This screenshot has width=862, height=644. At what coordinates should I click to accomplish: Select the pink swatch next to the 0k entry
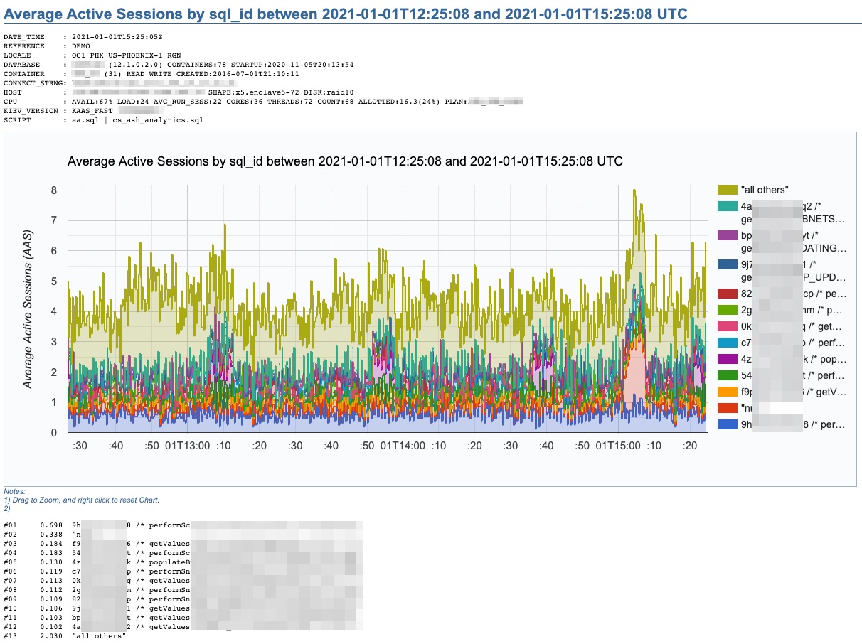pyautogui.click(x=727, y=326)
